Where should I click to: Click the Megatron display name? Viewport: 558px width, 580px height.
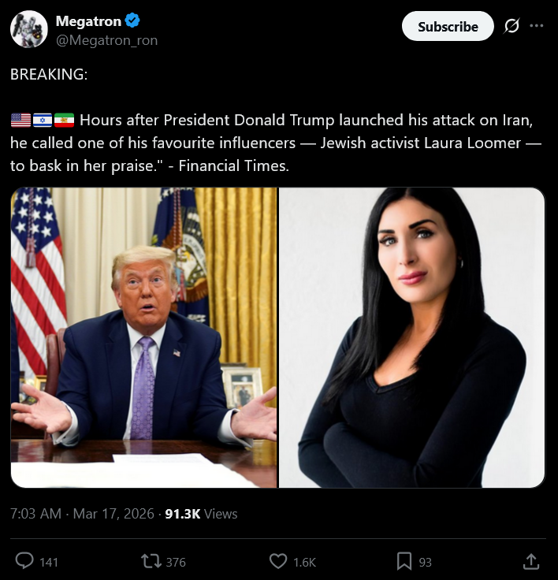(x=88, y=21)
